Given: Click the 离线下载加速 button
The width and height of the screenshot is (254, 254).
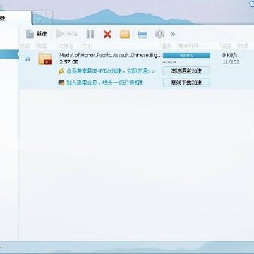Looking at the screenshot, I should pyautogui.click(x=186, y=83).
